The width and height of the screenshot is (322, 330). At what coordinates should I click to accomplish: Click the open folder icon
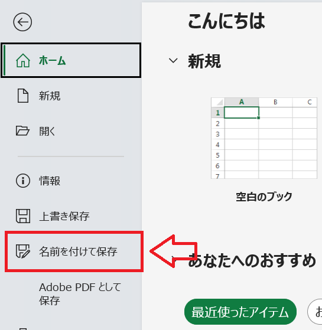tap(22, 130)
